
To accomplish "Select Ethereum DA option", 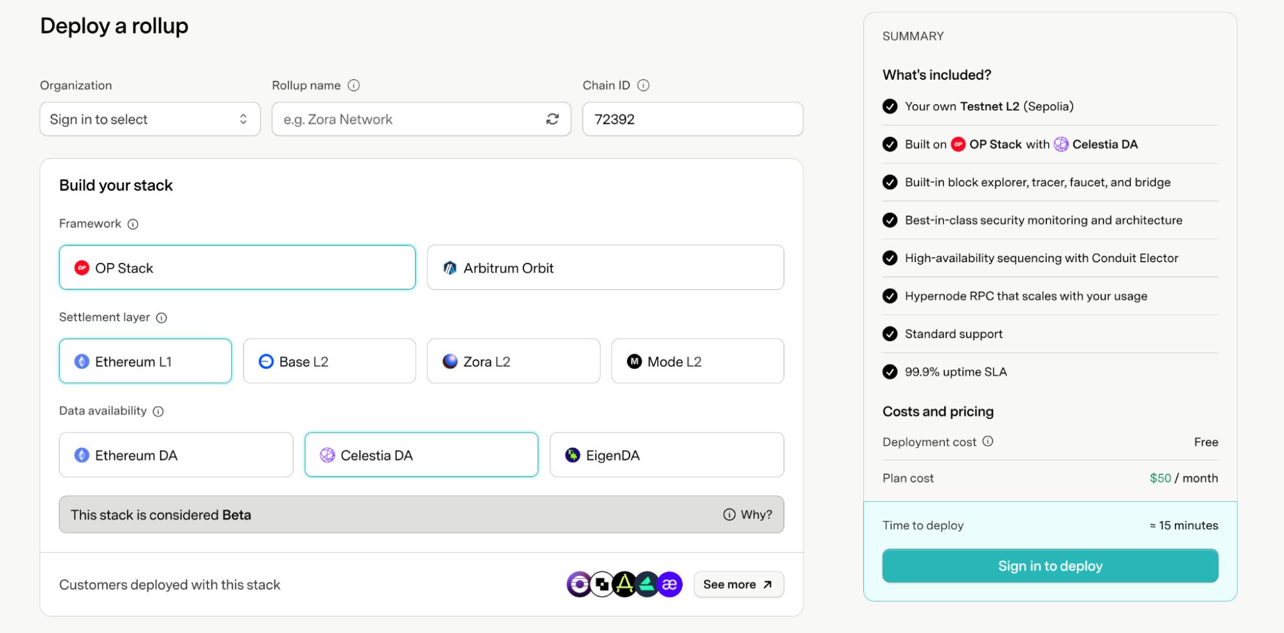I will (176, 456).
